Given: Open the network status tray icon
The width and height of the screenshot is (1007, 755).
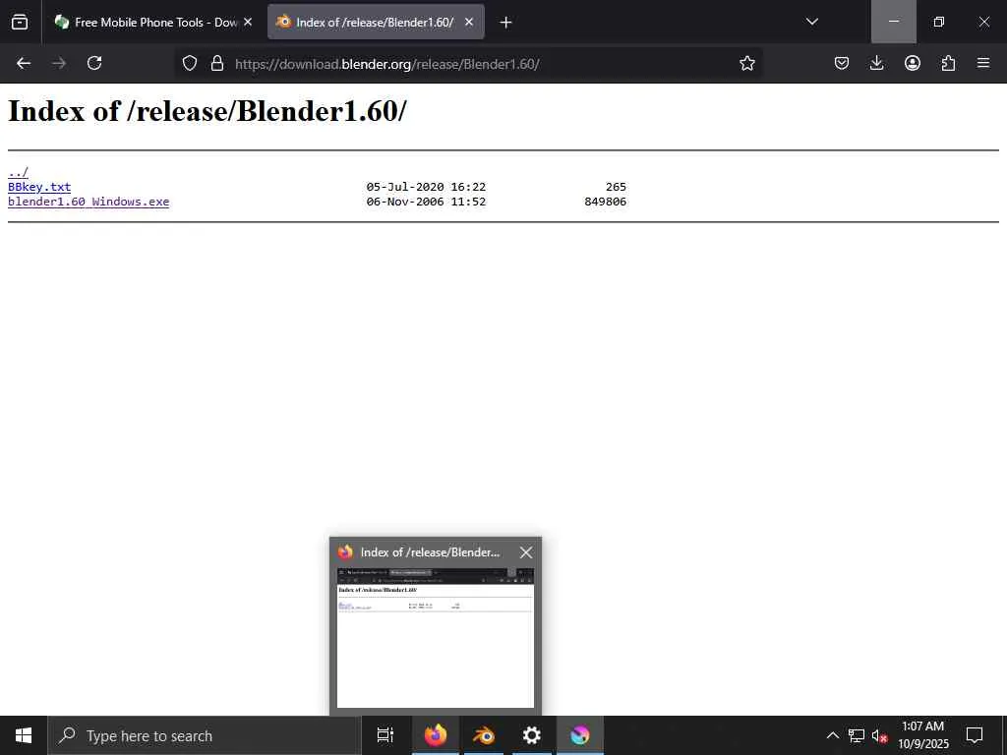Looking at the screenshot, I should (857, 735).
